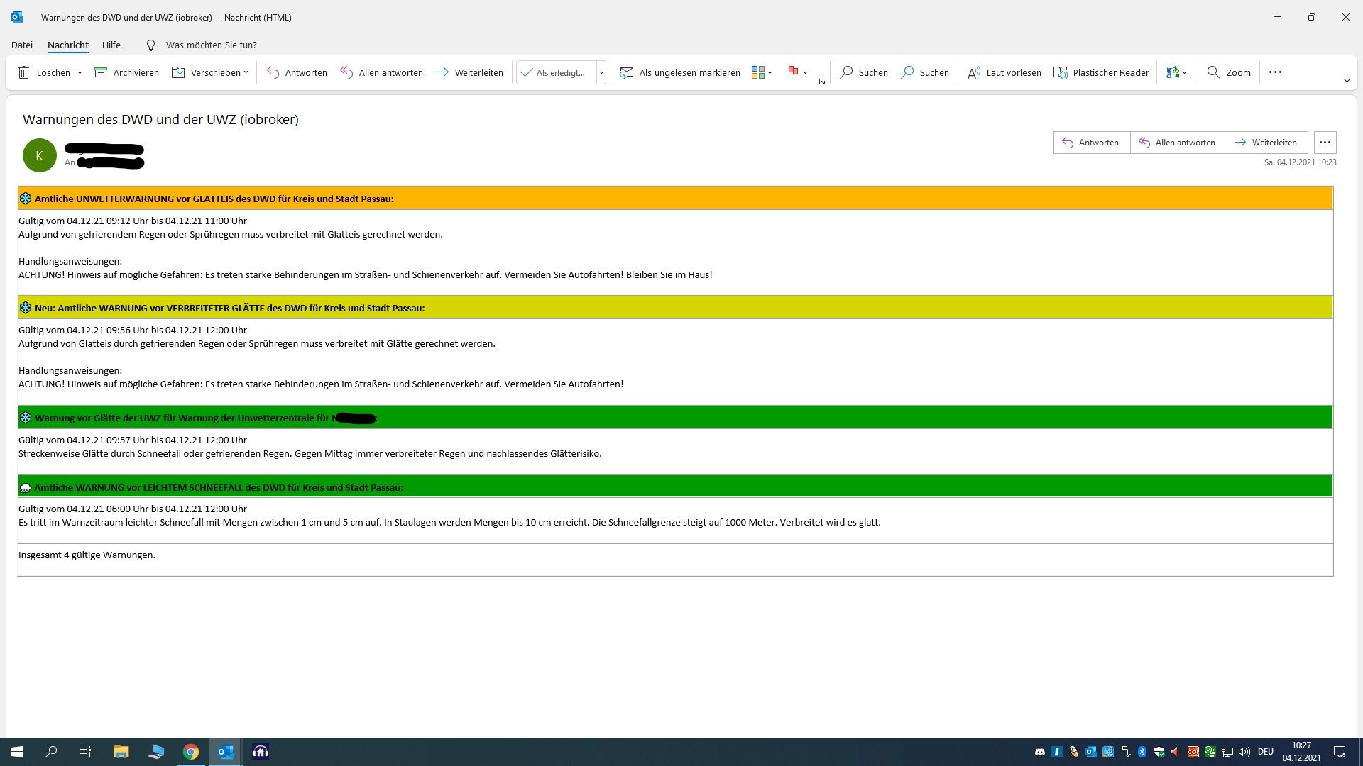Viewport: 1363px width, 766px height.
Task: Open the clock and date flyout
Action: pyautogui.click(x=1302, y=752)
